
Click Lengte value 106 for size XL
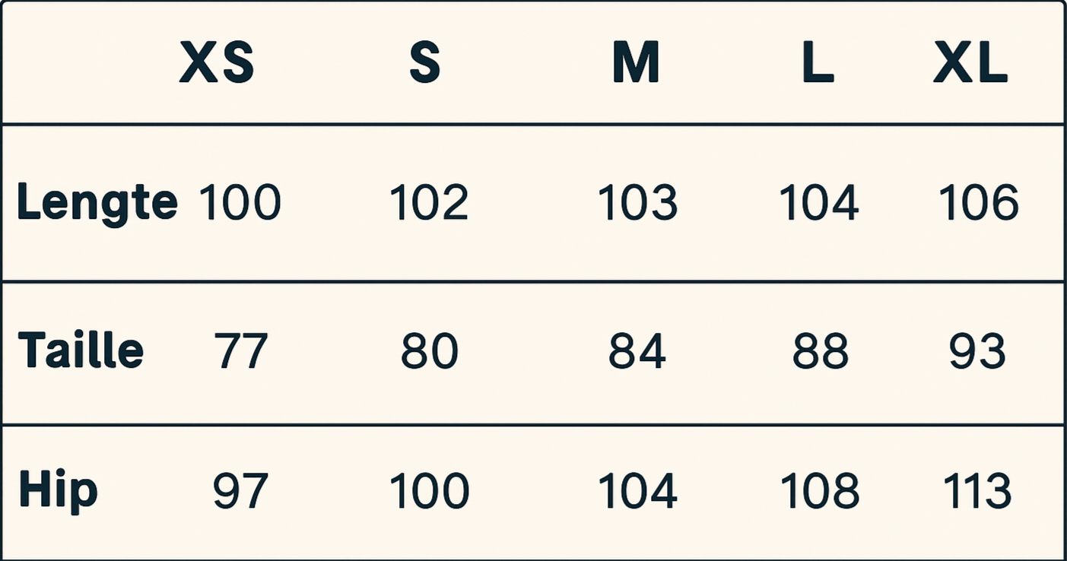978,204
